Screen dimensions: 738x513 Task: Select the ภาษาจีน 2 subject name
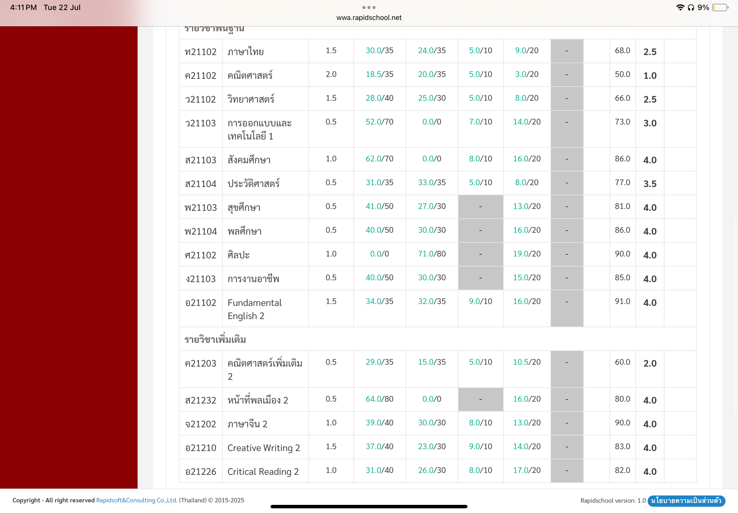point(247,424)
